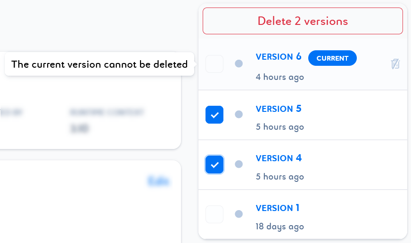The height and width of the screenshot is (243, 411).
Task: Click the status dot for Version 1
Action: [239, 214]
